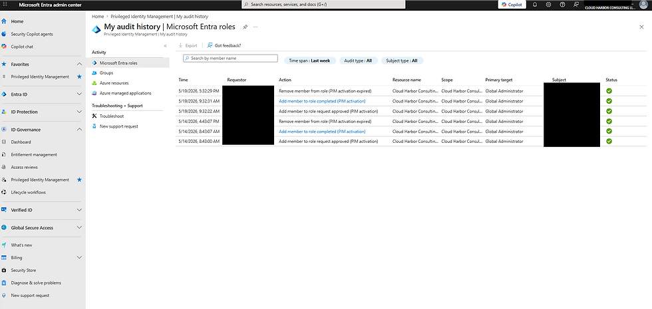This screenshot has width=652, height=309.
Task: Expand the Verified ID section
Action: coord(79,210)
